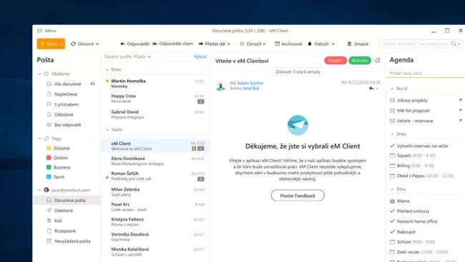This screenshot has height=262, width=465.
Task: Snooze the email using Odložit
Action: point(321,44)
